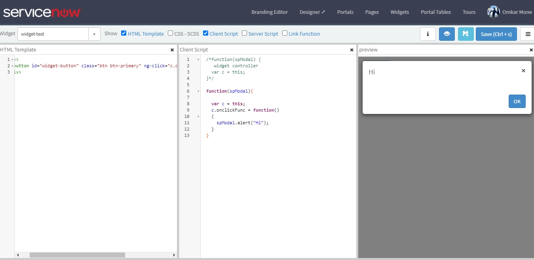534x260 pixels.
Task: Click the HTML Template horizontal scrollbar
Action: 77,255
